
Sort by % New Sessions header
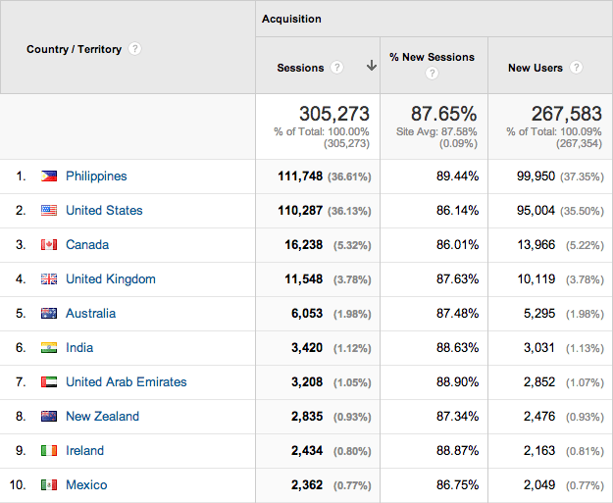(x=433, y=58)
